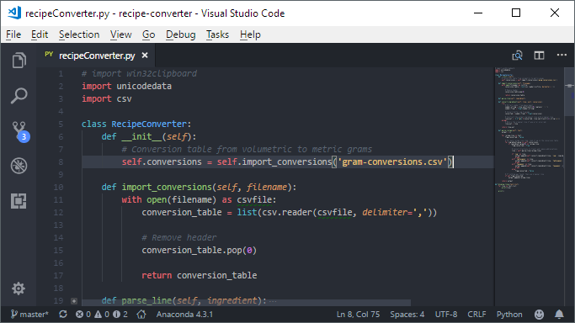
Task: Open the Manage gear icon
Action: [x=19, y=289]
